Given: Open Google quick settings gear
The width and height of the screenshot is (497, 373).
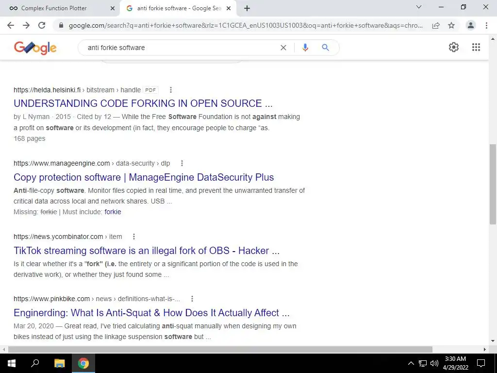Looking at the screenshot, I should (454, 47).
